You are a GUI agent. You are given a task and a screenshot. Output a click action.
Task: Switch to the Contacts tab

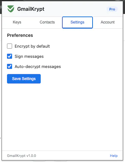pos(47,22)
